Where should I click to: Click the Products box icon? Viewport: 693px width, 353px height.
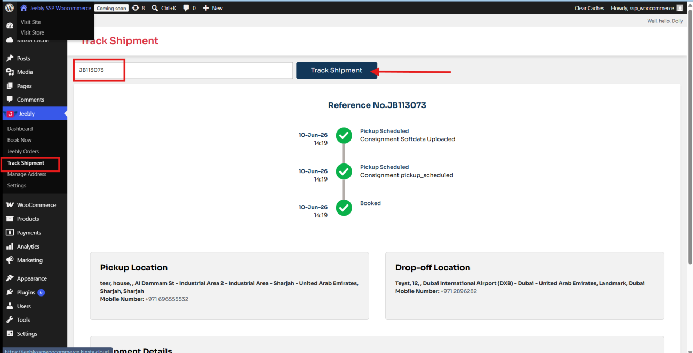10,219
